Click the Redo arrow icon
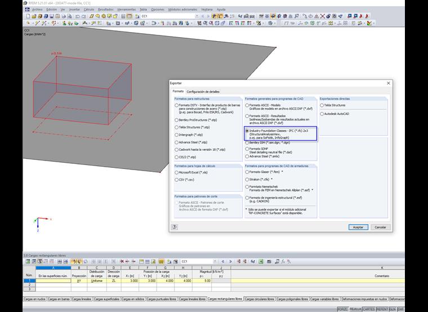 [x=83, y=16]
